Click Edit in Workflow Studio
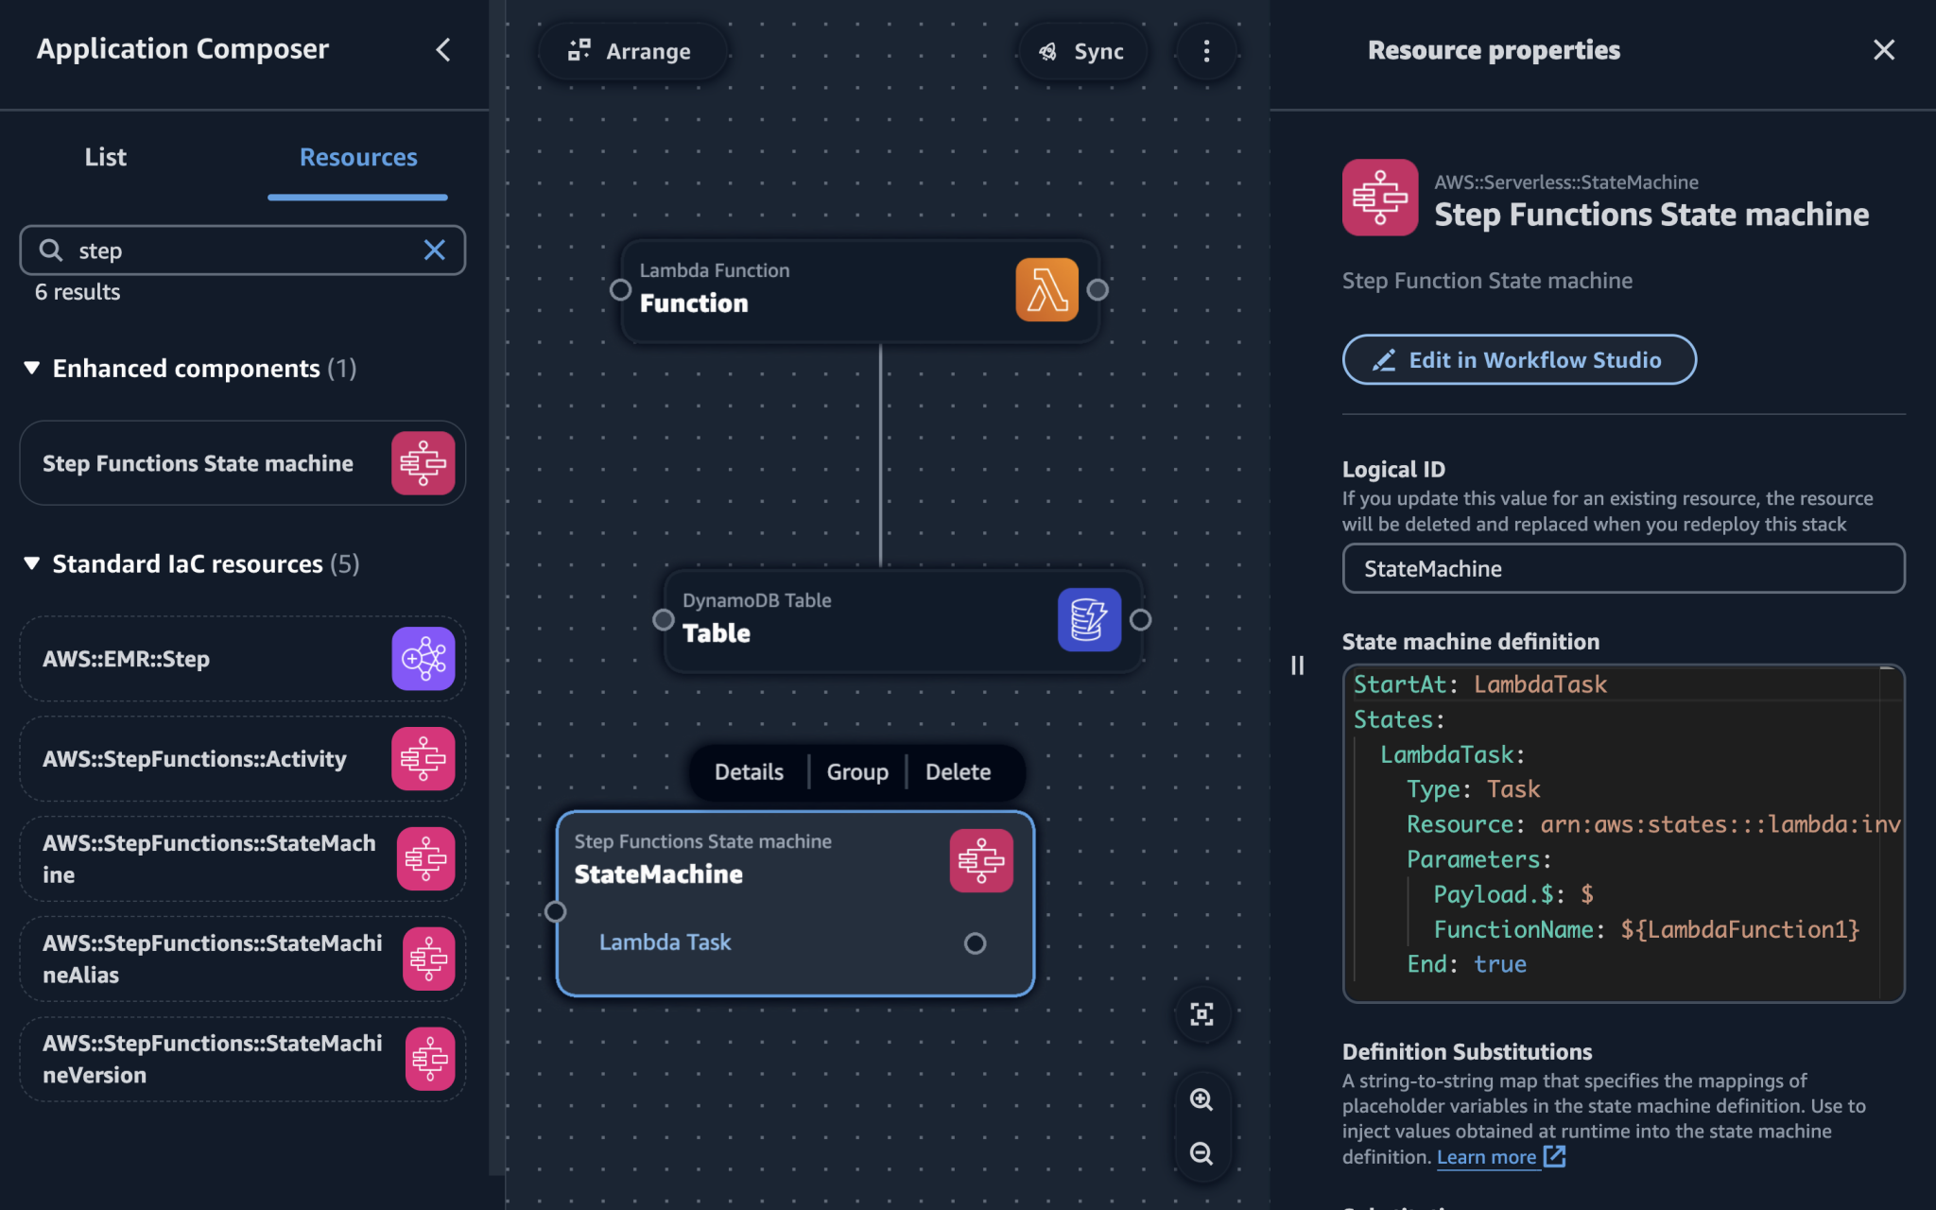The width and height of the screenshot is (1936, 1210). (1517, 359)
